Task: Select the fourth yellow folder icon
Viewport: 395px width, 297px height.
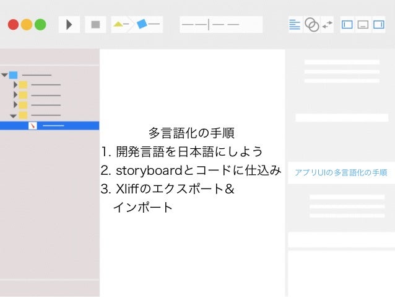Action: (23, 115)
